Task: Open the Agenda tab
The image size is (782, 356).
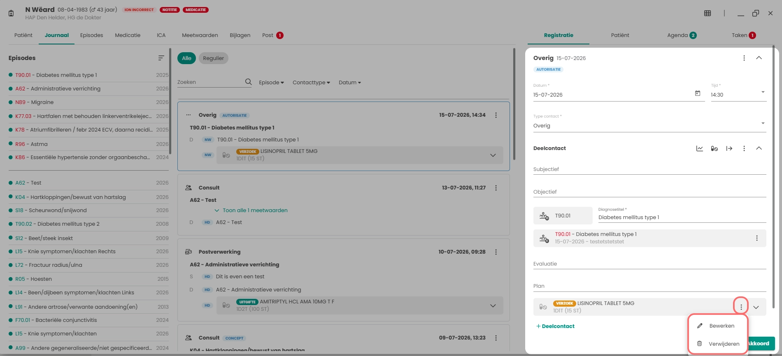Action: coord(682,35)
